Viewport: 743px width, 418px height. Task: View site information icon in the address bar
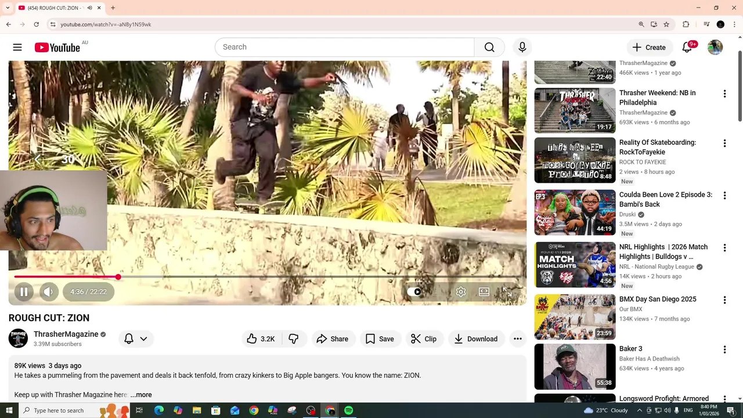point(53,24)
